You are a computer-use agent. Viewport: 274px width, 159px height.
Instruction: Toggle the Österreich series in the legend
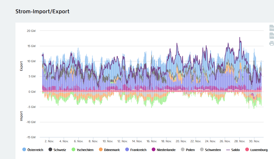click(35, 150)
